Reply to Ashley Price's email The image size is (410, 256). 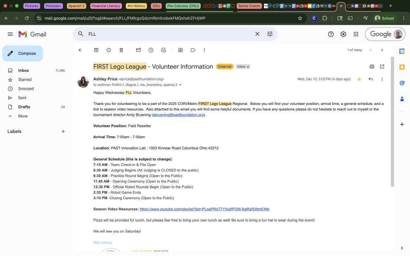coord(371,79)
